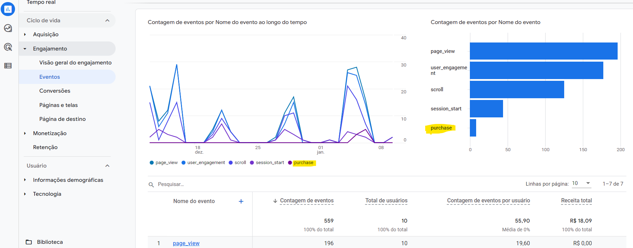The height and width of the screenshot is (248, 633).
Task: Collapse the Ciclo de vida section
Action: (107, 21)
